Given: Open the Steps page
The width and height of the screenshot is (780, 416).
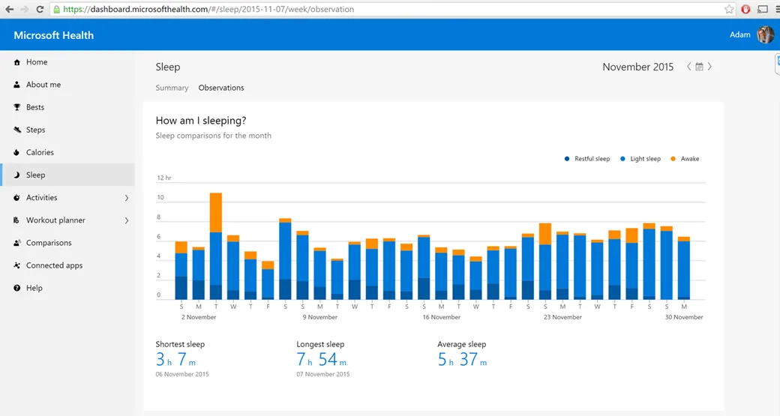Looking at the screenshot, I should 67,130.
